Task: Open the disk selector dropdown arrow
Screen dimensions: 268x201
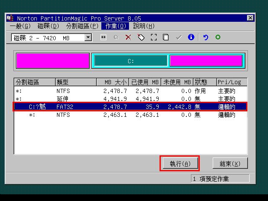Action: (x=88, y=37)
